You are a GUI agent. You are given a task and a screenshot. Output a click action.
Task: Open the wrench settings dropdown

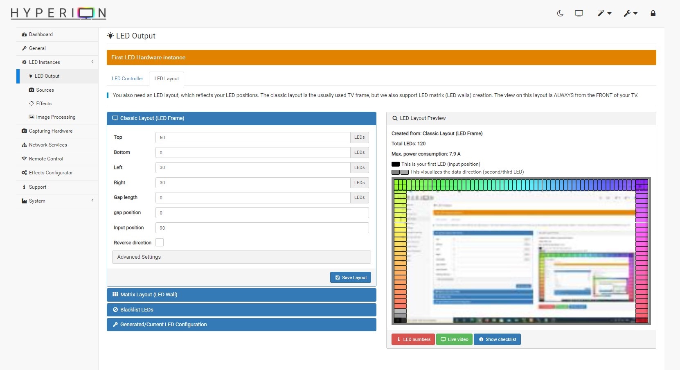point(630,14)
